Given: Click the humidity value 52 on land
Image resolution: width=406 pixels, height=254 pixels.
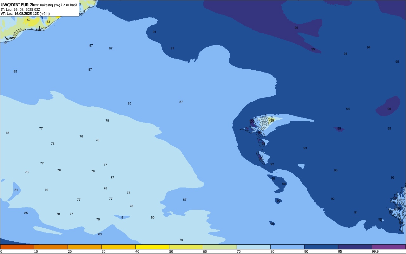Looking at the screenshot, I should click(29, 20).
